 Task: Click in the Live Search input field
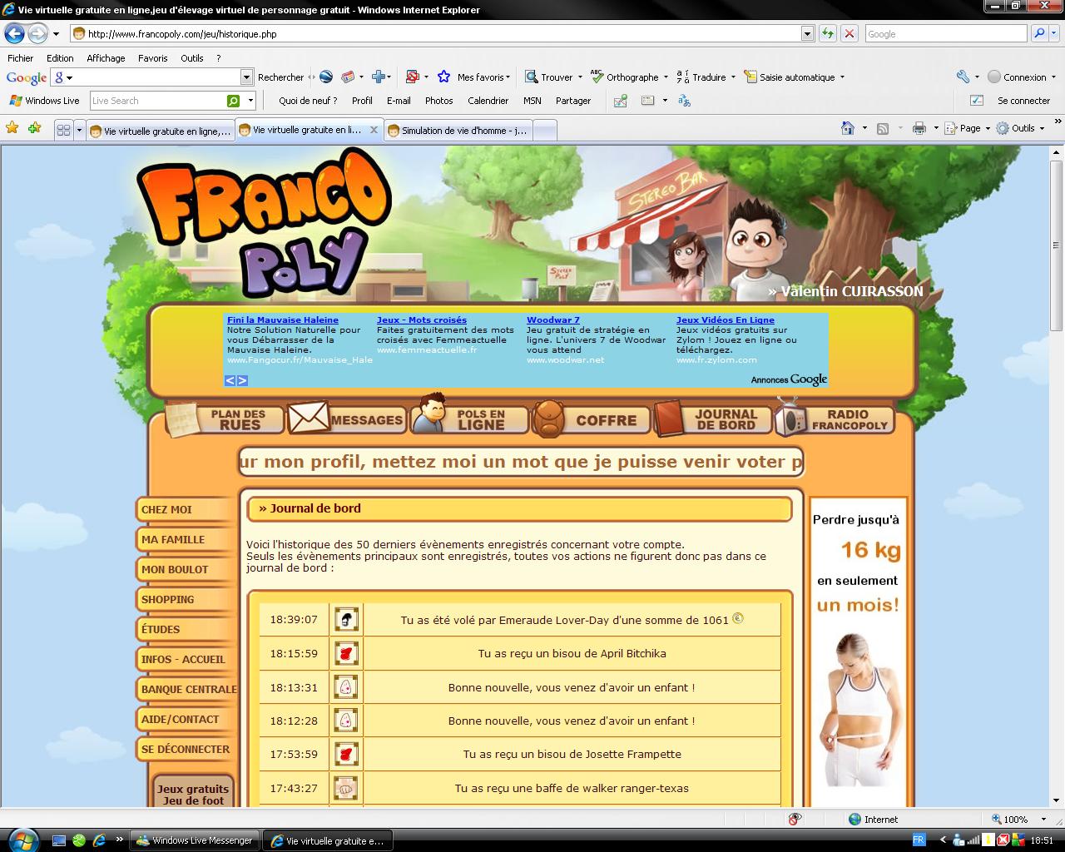pyautogui.click(x=156, y=101)
